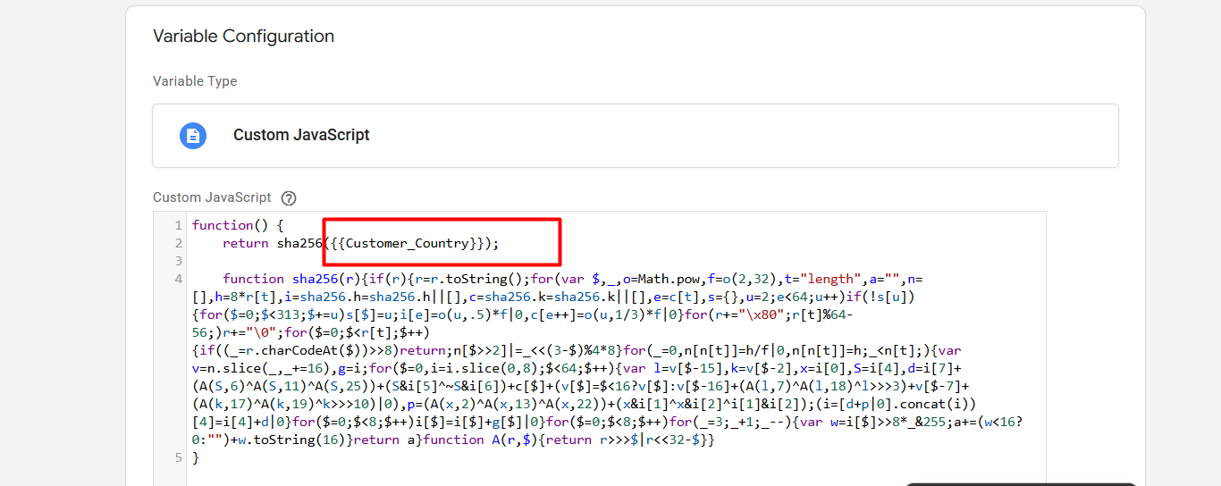
Task: Open the Custom JavaScript variable type selector
Action: pyautogui.click(x=635, y=136)
